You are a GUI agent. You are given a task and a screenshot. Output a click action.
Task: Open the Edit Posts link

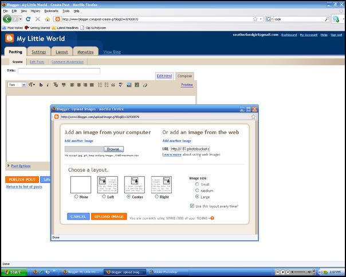[37, 62]
